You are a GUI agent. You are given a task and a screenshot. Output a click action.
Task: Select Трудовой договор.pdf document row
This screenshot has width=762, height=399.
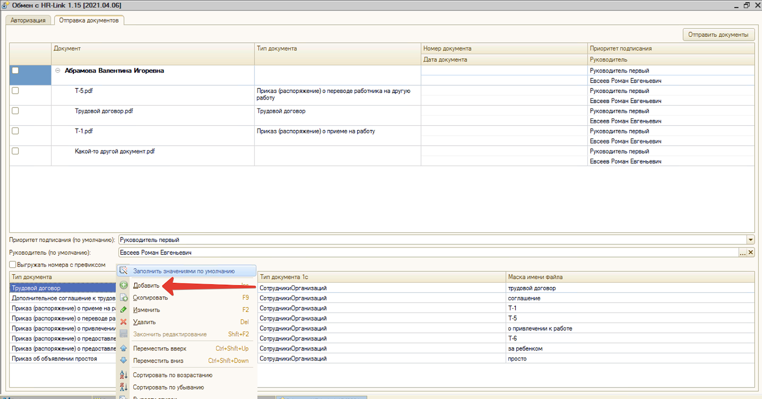153,116
